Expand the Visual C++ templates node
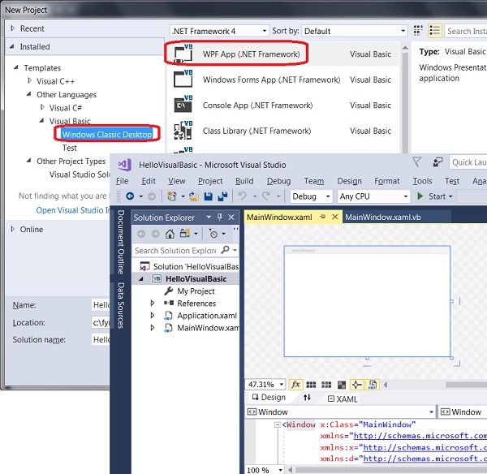Viewport: 487px width, 474px height. tap(29, 81)
